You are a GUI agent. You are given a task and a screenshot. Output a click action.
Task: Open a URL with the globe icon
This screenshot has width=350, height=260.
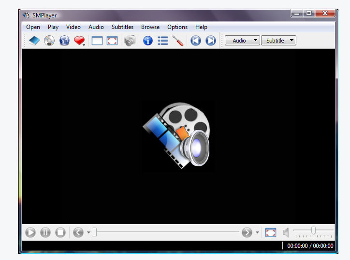click(64, 41)
